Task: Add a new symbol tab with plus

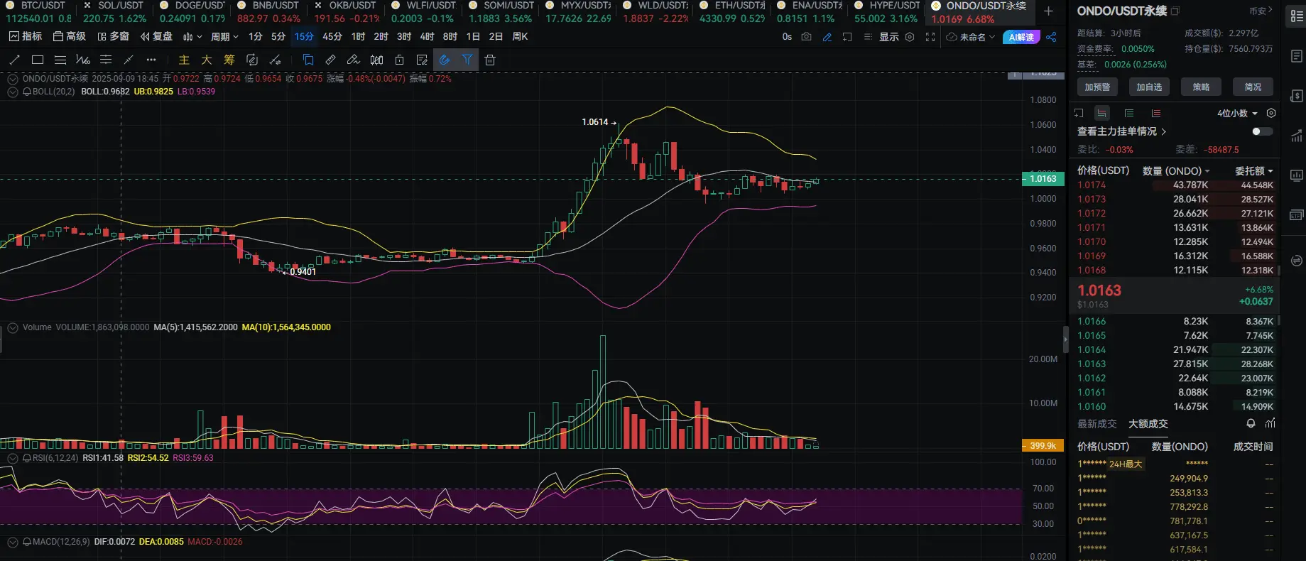Action: pyautogui.click(x=1048, y=11)
